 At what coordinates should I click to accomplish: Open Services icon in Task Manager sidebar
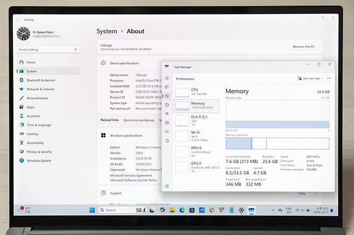tap(167, 141)
